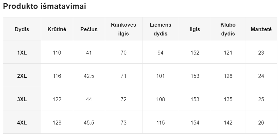This screenshot has height=136, width=280.
Task: Click the Produkto išmatavimai heading
Action: (45, 7)
